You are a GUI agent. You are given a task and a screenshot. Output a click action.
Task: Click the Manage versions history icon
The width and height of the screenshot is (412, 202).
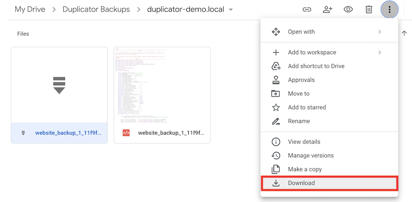[275, 156]
